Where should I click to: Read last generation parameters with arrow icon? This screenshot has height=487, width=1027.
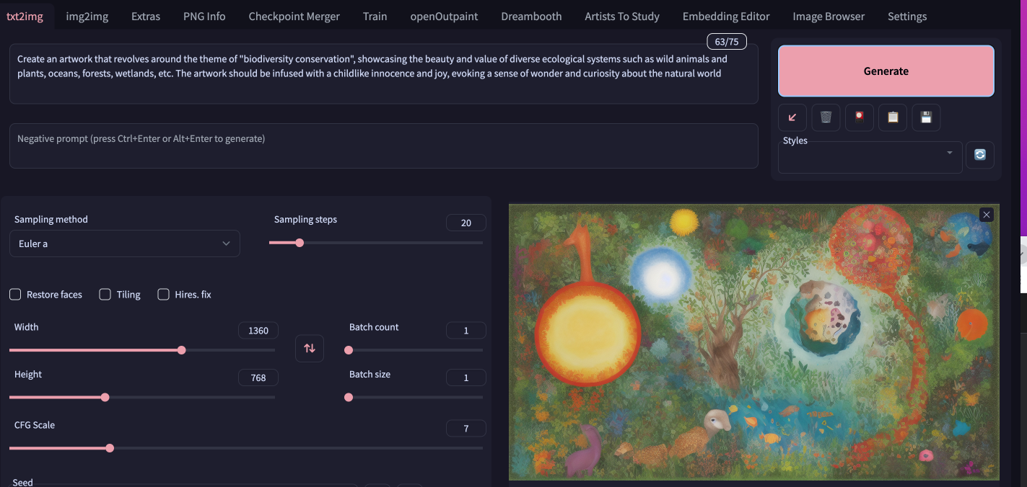point(792,117)
